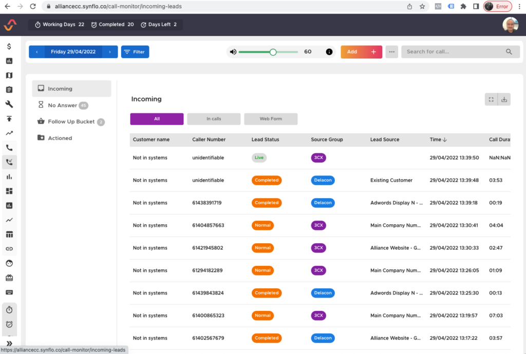Click the dollar sign sidebar icon
The width and height of the screenshot is (526, 354).
click(9, 47)
